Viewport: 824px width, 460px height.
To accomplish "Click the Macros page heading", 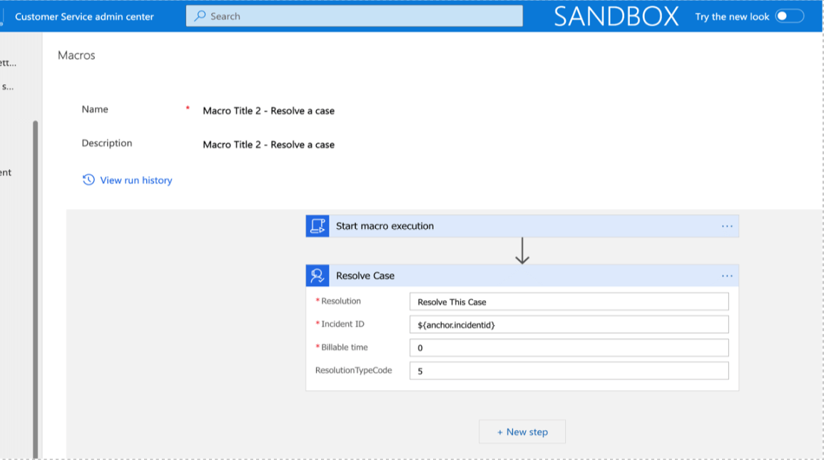I will point(77,55).
